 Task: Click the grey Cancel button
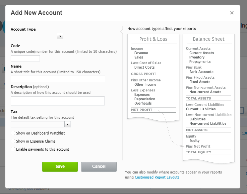[x=99, y=166]
